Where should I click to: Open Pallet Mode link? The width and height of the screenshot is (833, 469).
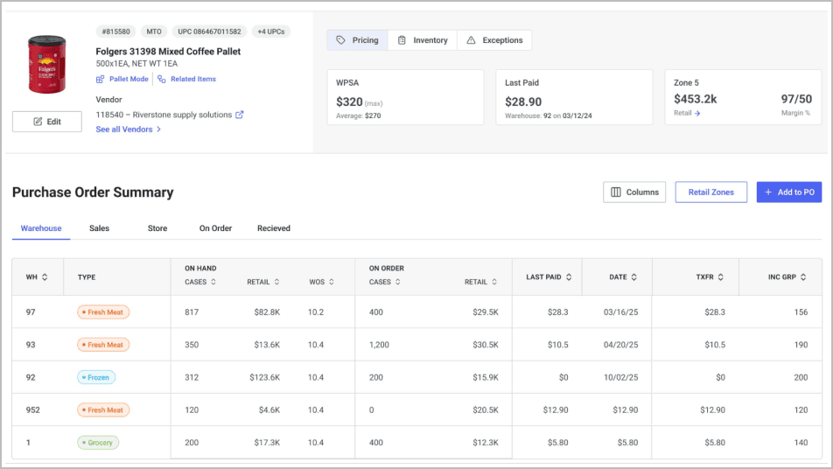pos(129,79)
